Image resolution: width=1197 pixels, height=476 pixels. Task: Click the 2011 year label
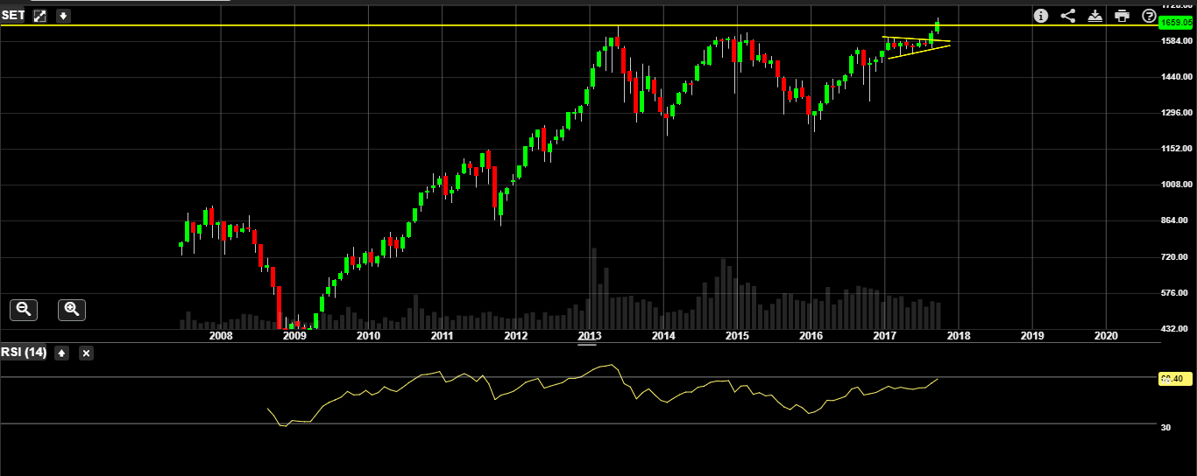(x=442, y=336)
